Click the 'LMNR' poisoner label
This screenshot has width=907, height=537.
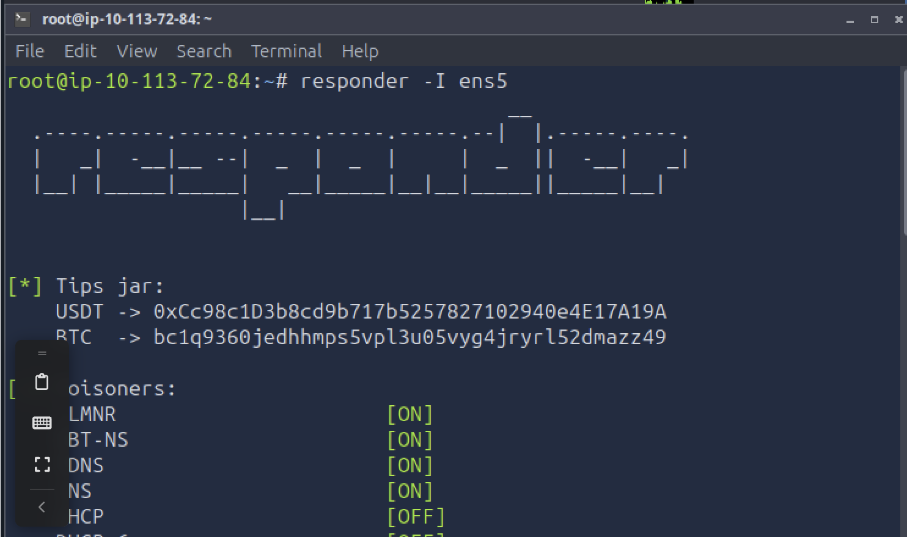(92, 414)
